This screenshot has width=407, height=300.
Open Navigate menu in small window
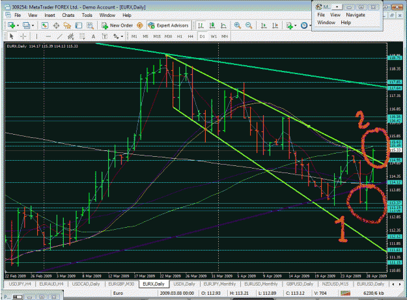pos(356,15)
